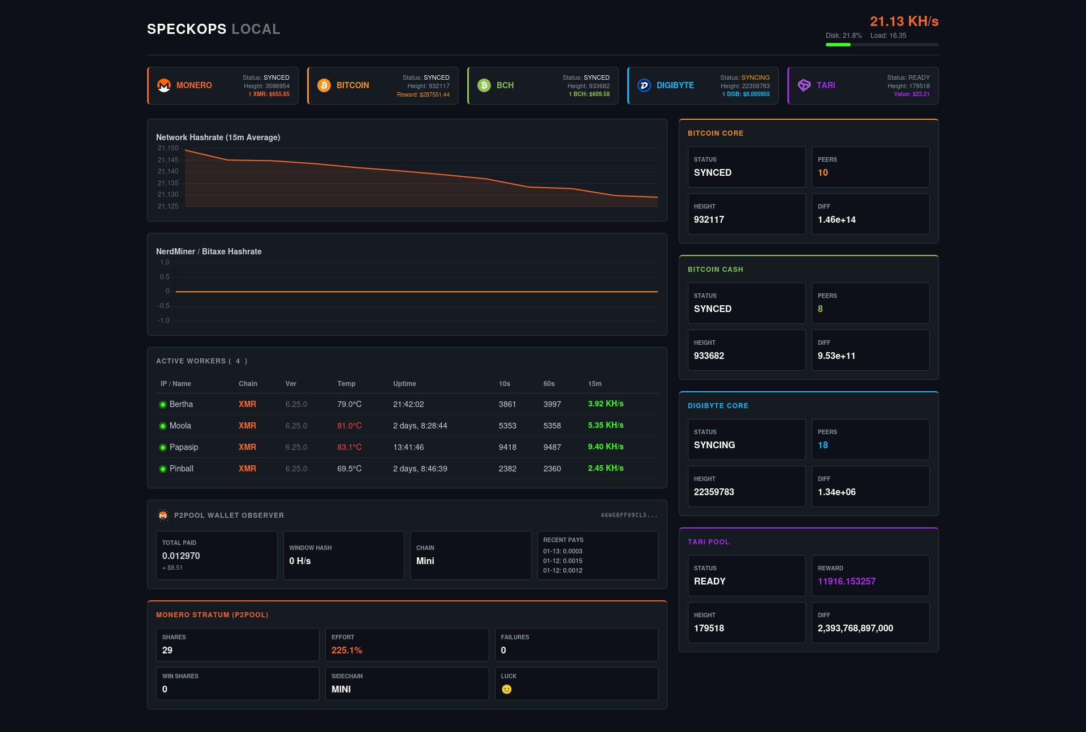The height and width of the screenshot is (732, 1086).
Task: Click the neutral face luck emoji
Action: tap(507, 689)
